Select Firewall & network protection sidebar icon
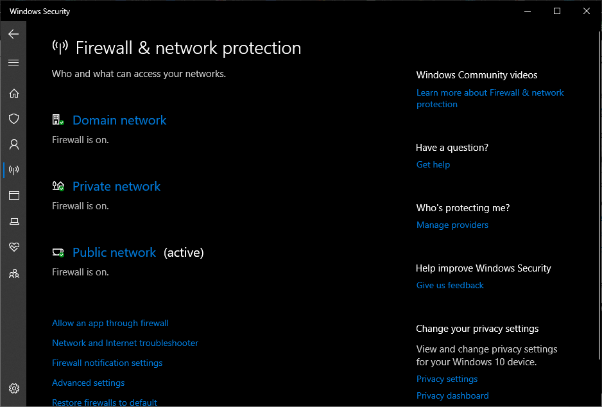 pos(13,170)
